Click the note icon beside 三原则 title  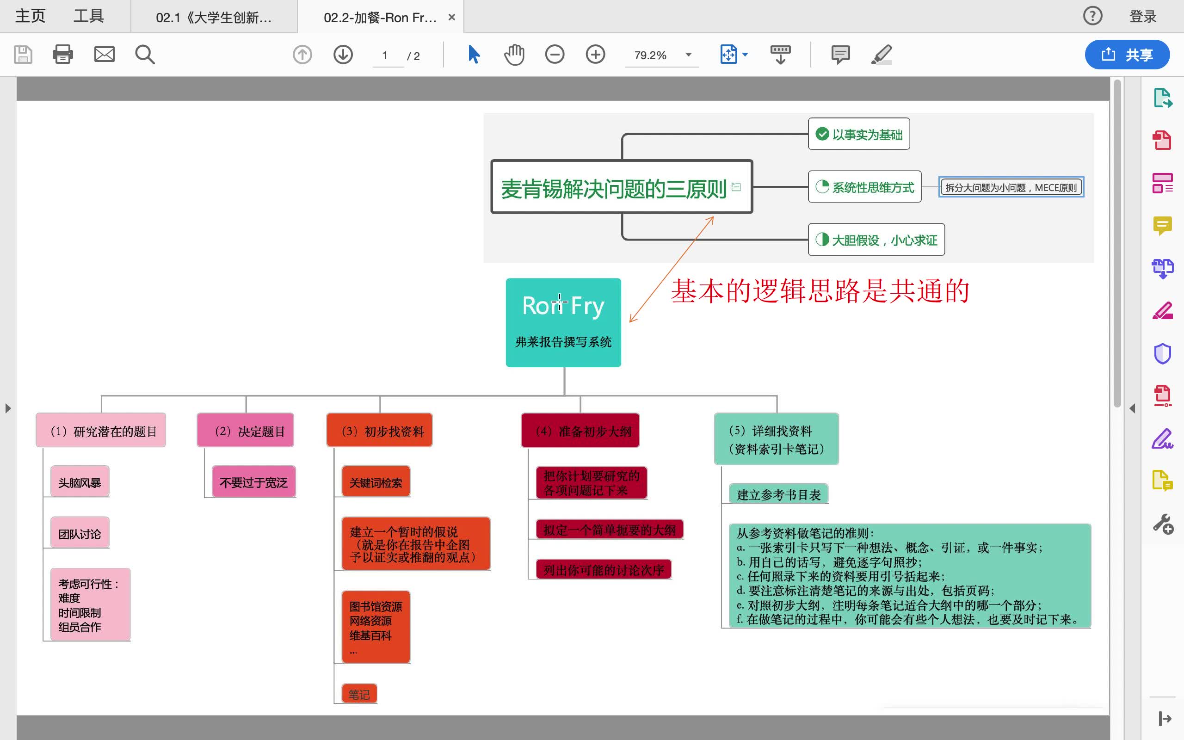tap(736, 187)
